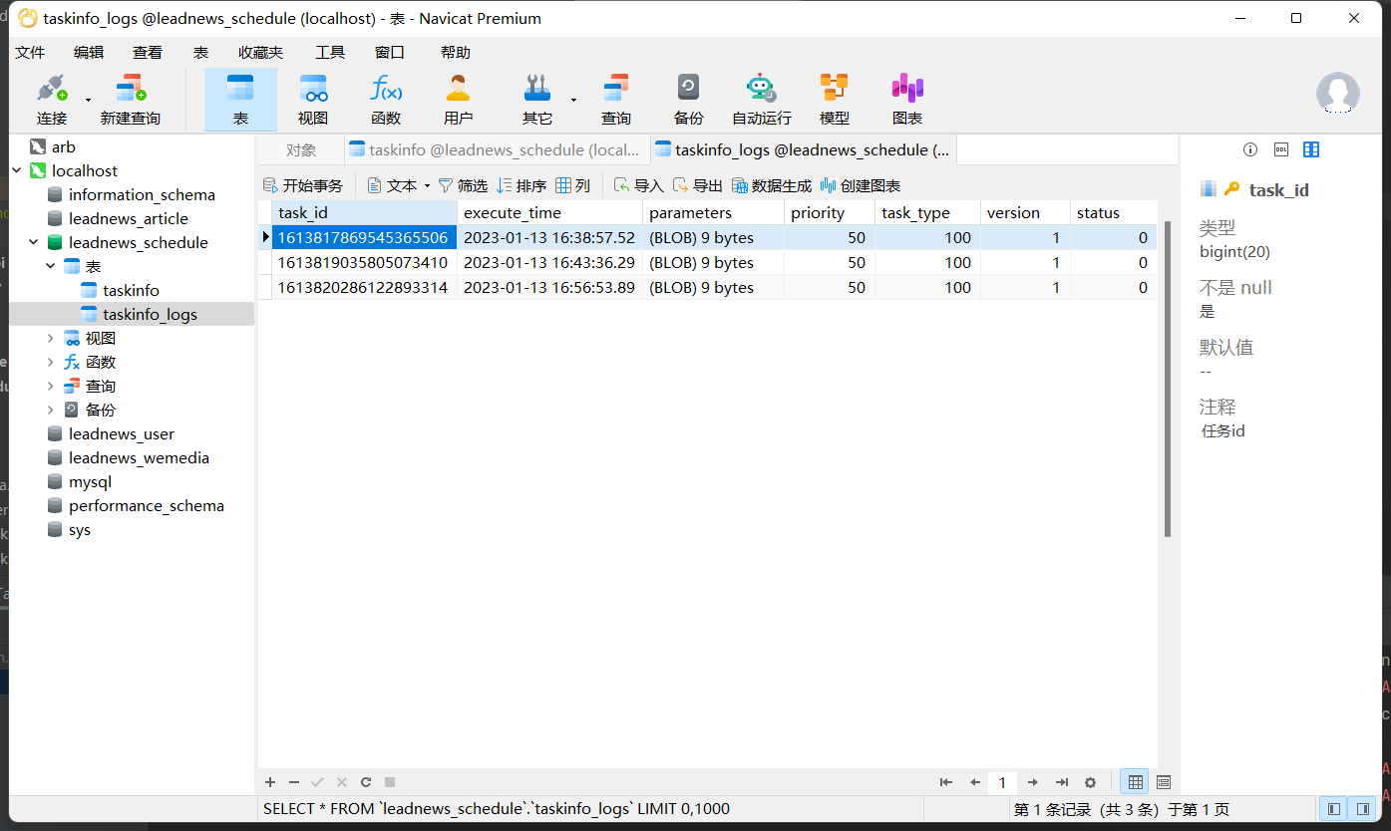The width and height of the screenshot is (1391, 831).
Task: Show the info icon in right panel
Action: (1250, 149)
